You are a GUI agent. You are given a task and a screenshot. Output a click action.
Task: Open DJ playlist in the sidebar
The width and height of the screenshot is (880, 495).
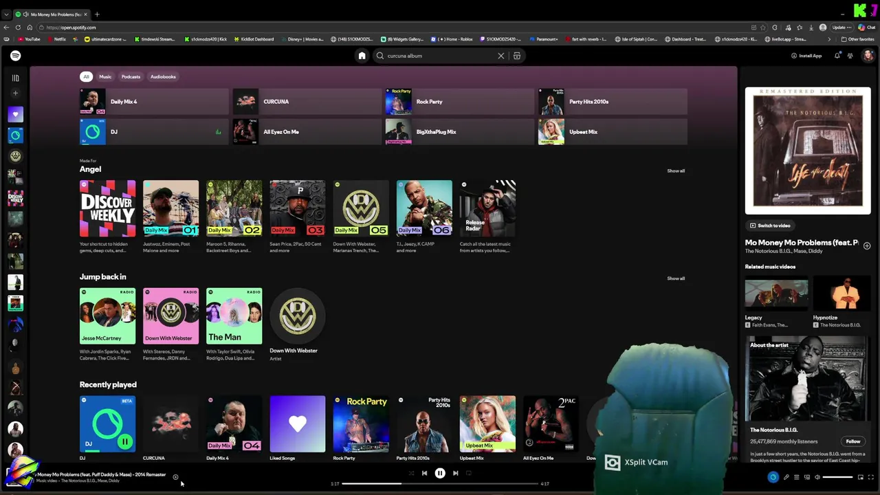(x=15, y=135)
